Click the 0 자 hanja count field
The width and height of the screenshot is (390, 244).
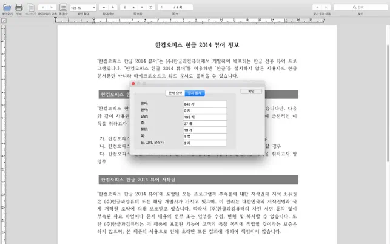205,110
